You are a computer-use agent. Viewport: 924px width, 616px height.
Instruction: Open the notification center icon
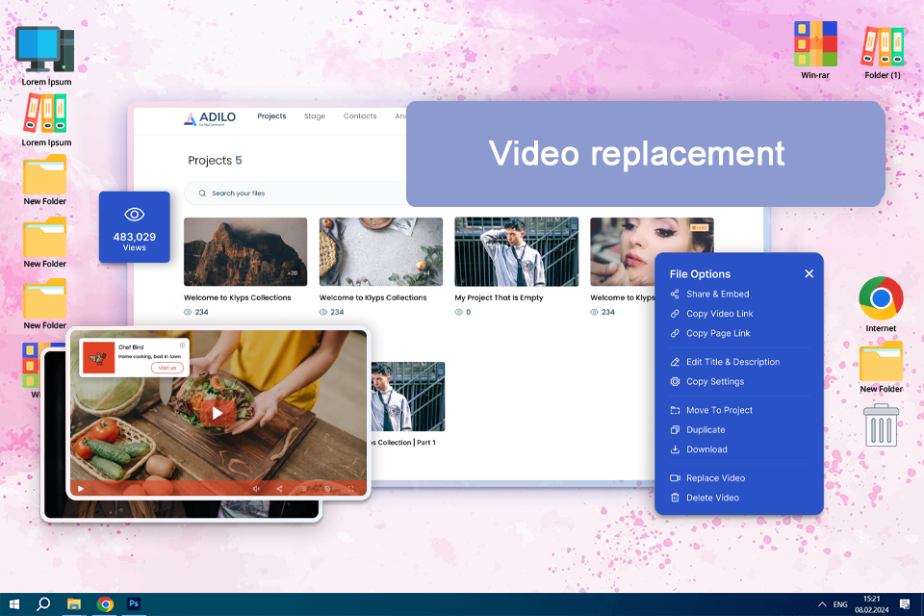click(x=905, y=604)
